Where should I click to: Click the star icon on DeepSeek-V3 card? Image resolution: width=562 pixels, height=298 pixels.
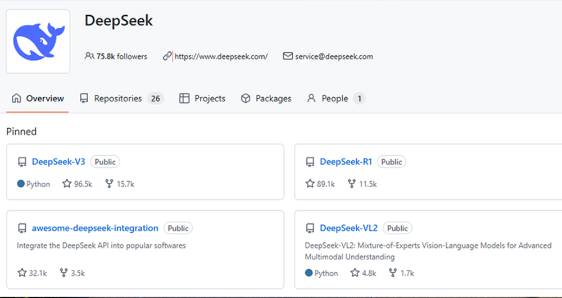pos(67,184)
